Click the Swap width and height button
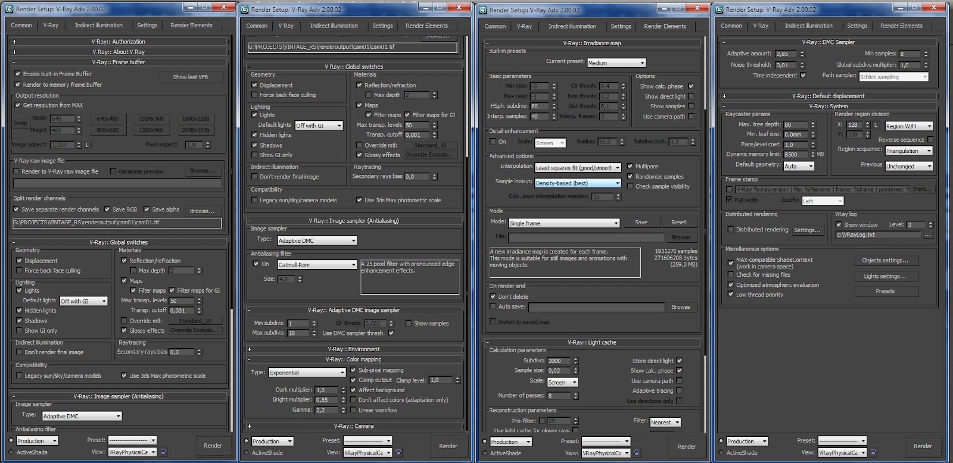 coord(20,123)
